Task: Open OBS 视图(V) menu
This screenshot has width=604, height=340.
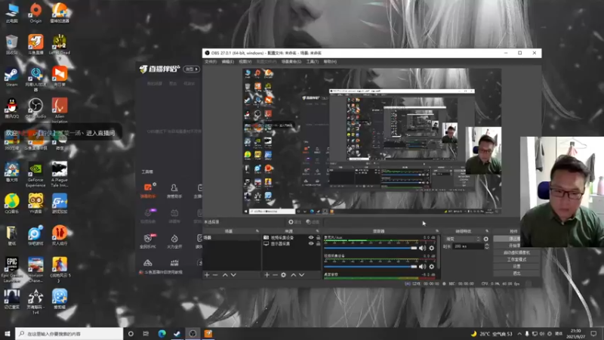Action: pyautogui.click(x=245, y=62)
